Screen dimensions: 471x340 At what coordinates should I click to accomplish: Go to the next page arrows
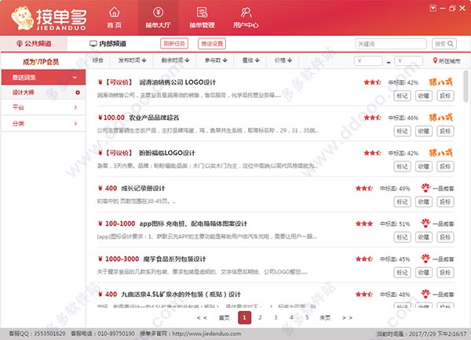click(347, 317)
